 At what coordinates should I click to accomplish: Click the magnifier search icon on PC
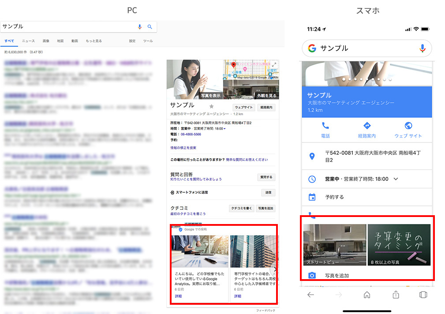click(x=150, y=27)
